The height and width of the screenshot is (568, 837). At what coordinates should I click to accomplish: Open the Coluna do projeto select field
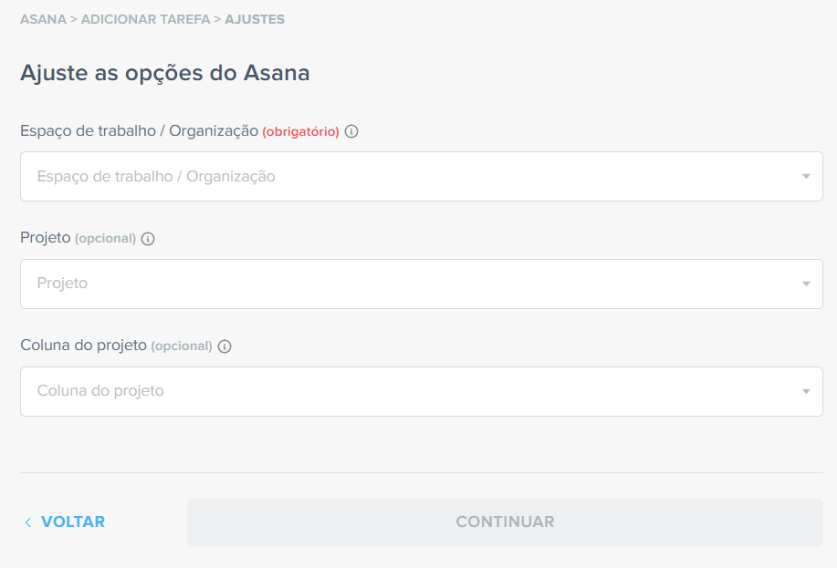pyautogui.click(x=422, y=391)
